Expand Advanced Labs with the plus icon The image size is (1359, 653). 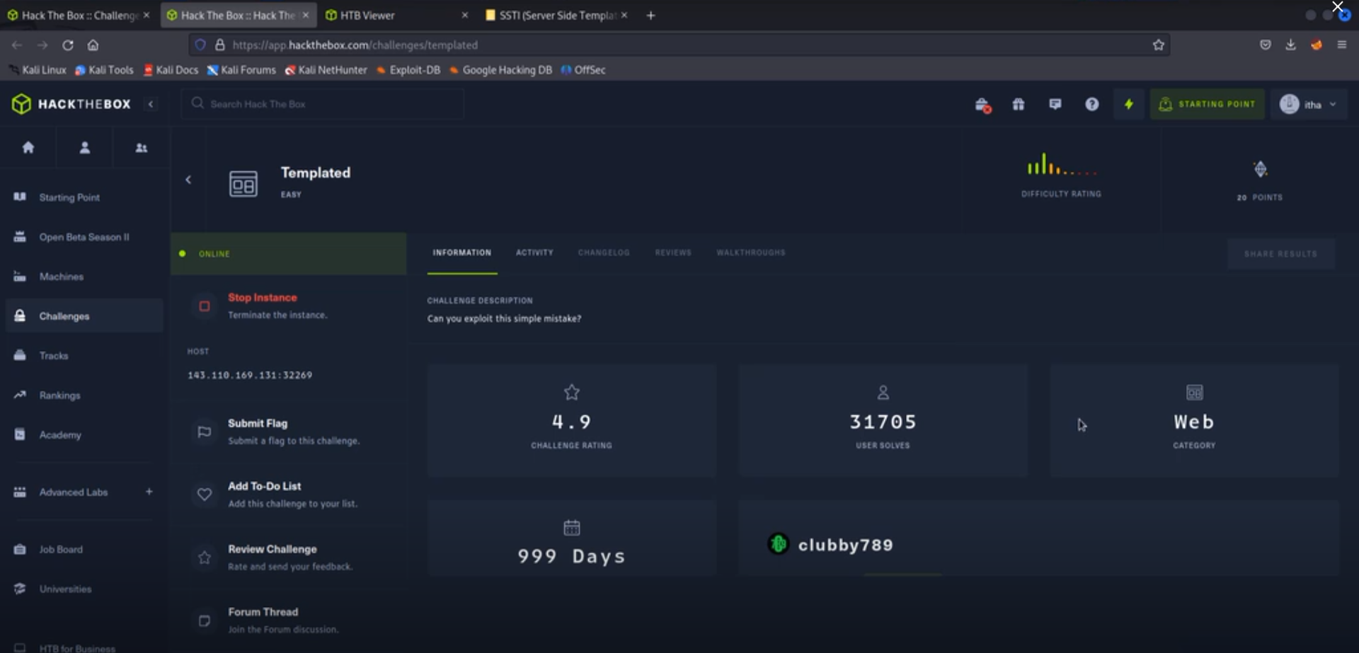(149, 492)
